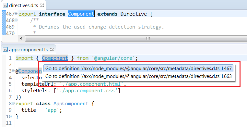Choose Go to definition directives.d.ts L663
Image resolution: width=247 pixels, height=127 pixels.
click(138, 76)
